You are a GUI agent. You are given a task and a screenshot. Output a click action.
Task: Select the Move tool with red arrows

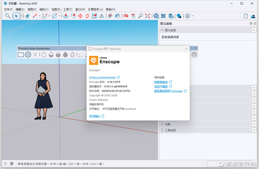pyautogui.click(x=80, y=16)
